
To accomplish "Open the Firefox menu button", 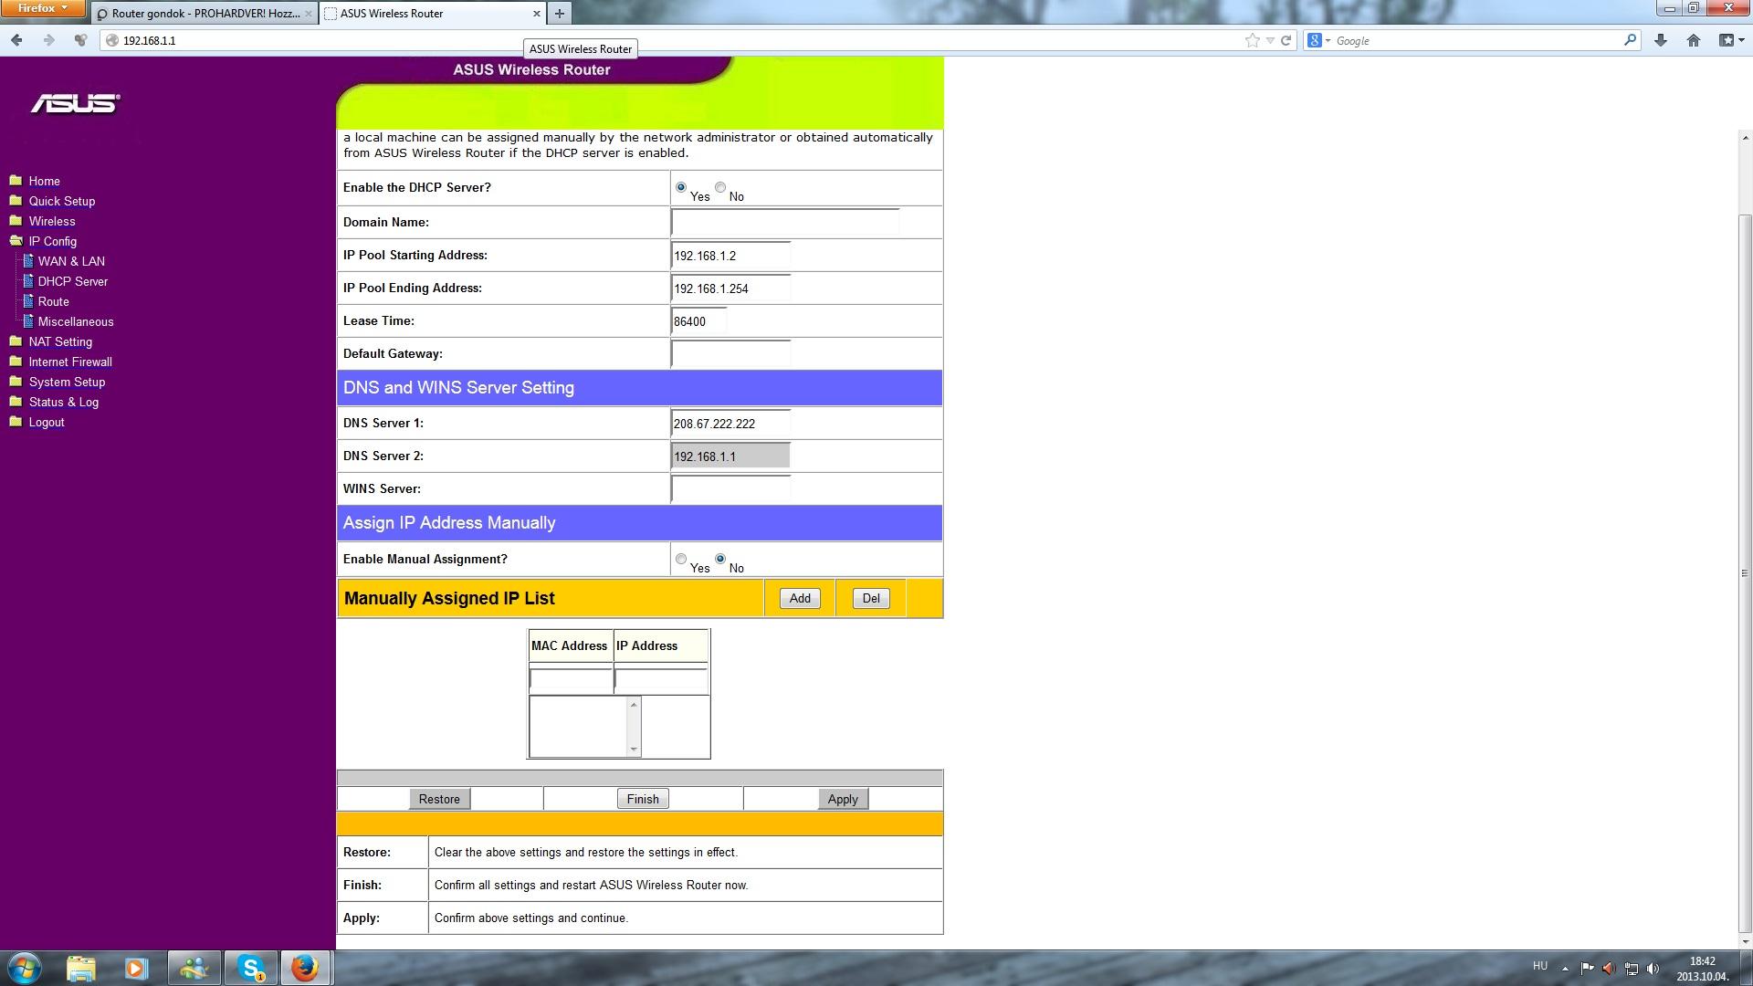I will click(43, 8).
